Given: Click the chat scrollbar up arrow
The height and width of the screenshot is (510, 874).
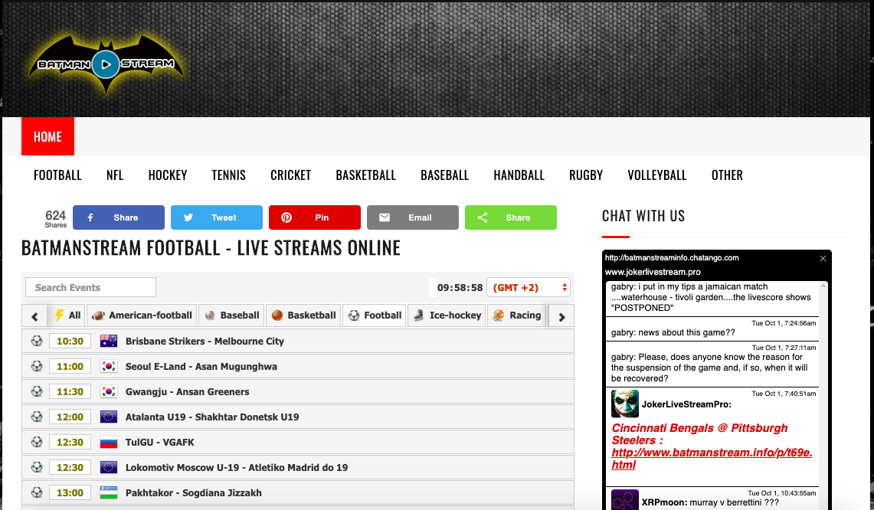Looking at the screenshot, I should (823, 286).
